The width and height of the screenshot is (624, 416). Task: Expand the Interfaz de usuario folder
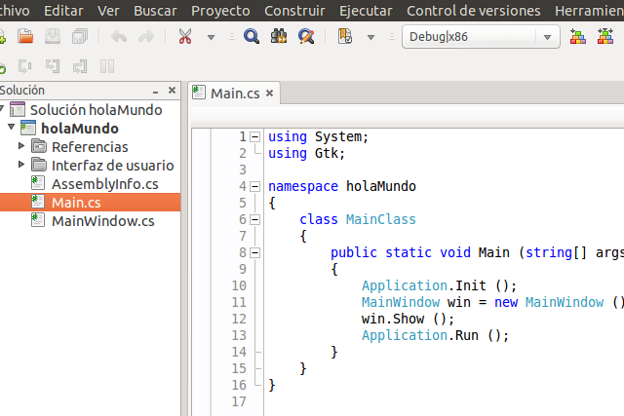coord(21,165)
